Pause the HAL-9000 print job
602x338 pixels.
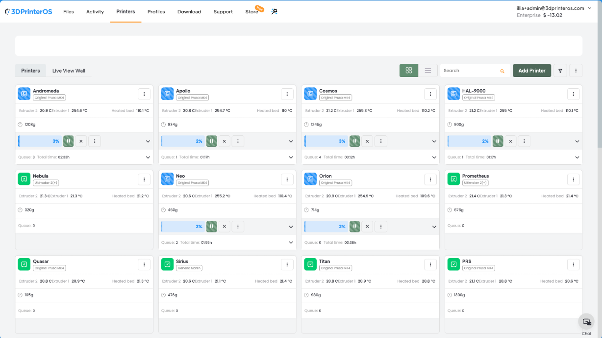pyautogui.click(x=498, y=141)
